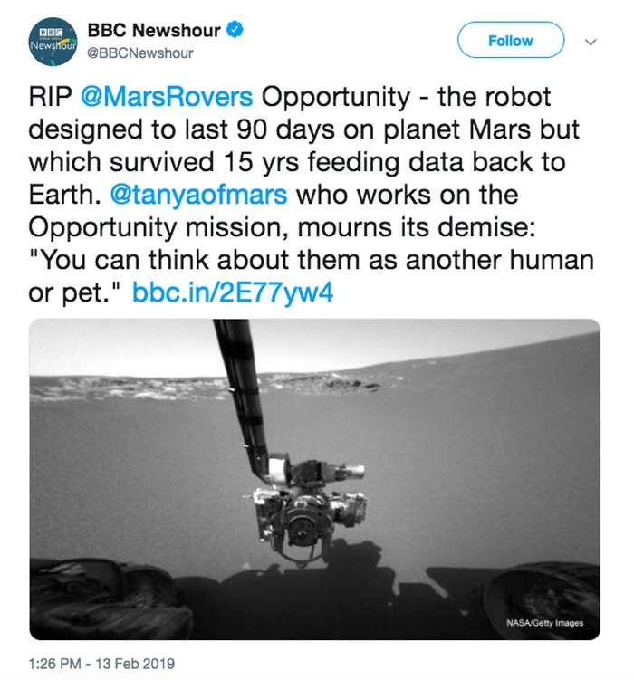Image resolution: width=634 pixels, height=680 pixels.
Task: Expand the tweet options chevron
Action: (591, 41)
